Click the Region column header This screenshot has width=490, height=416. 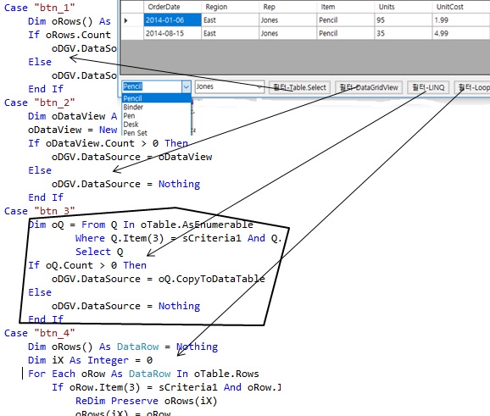[x=231, y=7]
